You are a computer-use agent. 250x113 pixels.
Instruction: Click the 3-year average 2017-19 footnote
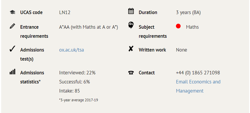pyautogui.click(x=78, y=100)
